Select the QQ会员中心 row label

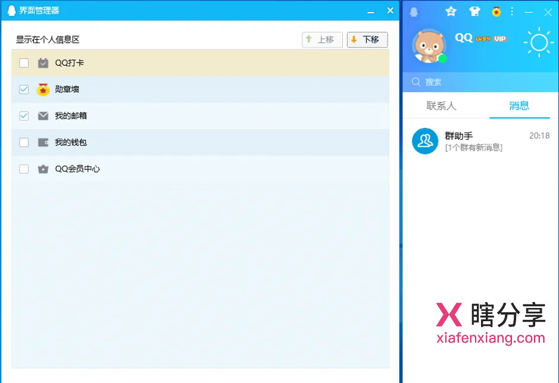point(77,169)
